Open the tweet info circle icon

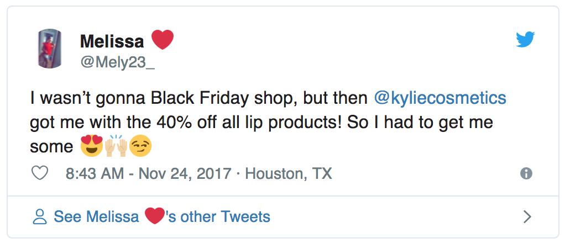(x=526, y=174)
